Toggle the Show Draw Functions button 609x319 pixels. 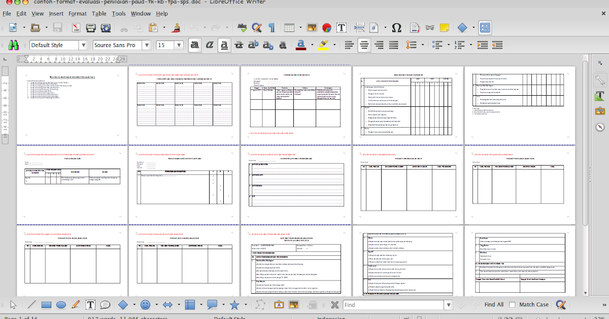pyautogui.click(x=485, y=27)
